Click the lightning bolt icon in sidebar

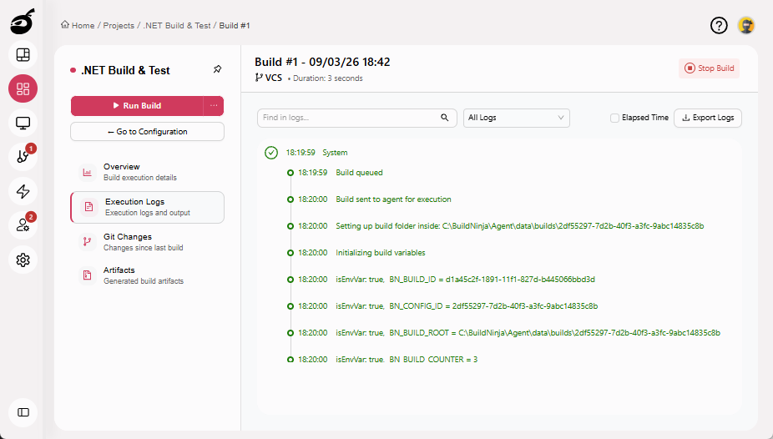23,191
